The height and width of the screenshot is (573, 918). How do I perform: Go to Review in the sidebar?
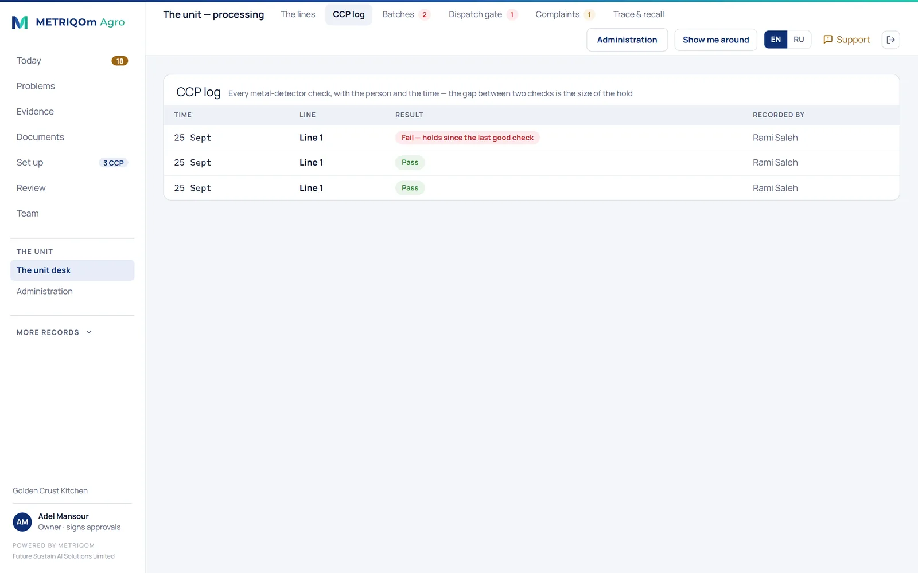(72, 188)
